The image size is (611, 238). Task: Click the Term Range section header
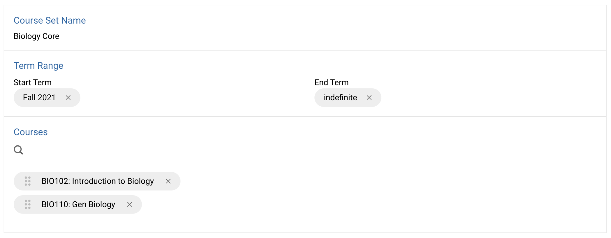(38, 65)
